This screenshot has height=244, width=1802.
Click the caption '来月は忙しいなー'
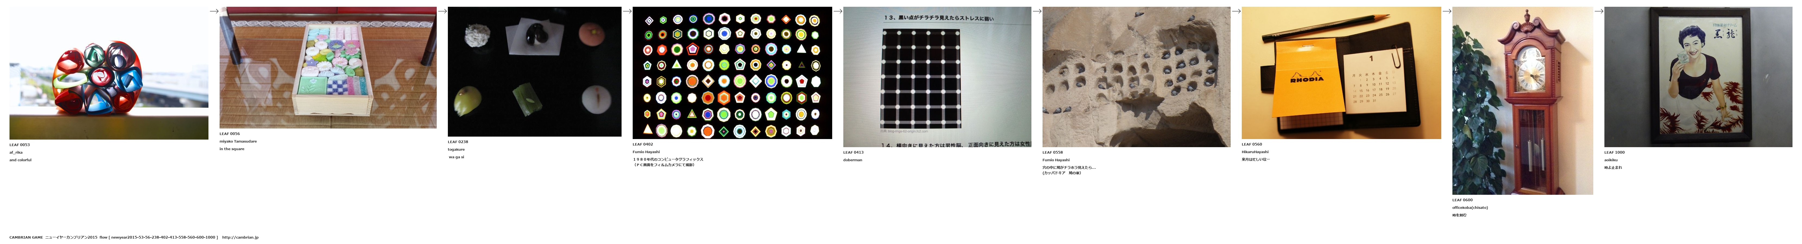pyautogui.click(x=1256, y=160)
